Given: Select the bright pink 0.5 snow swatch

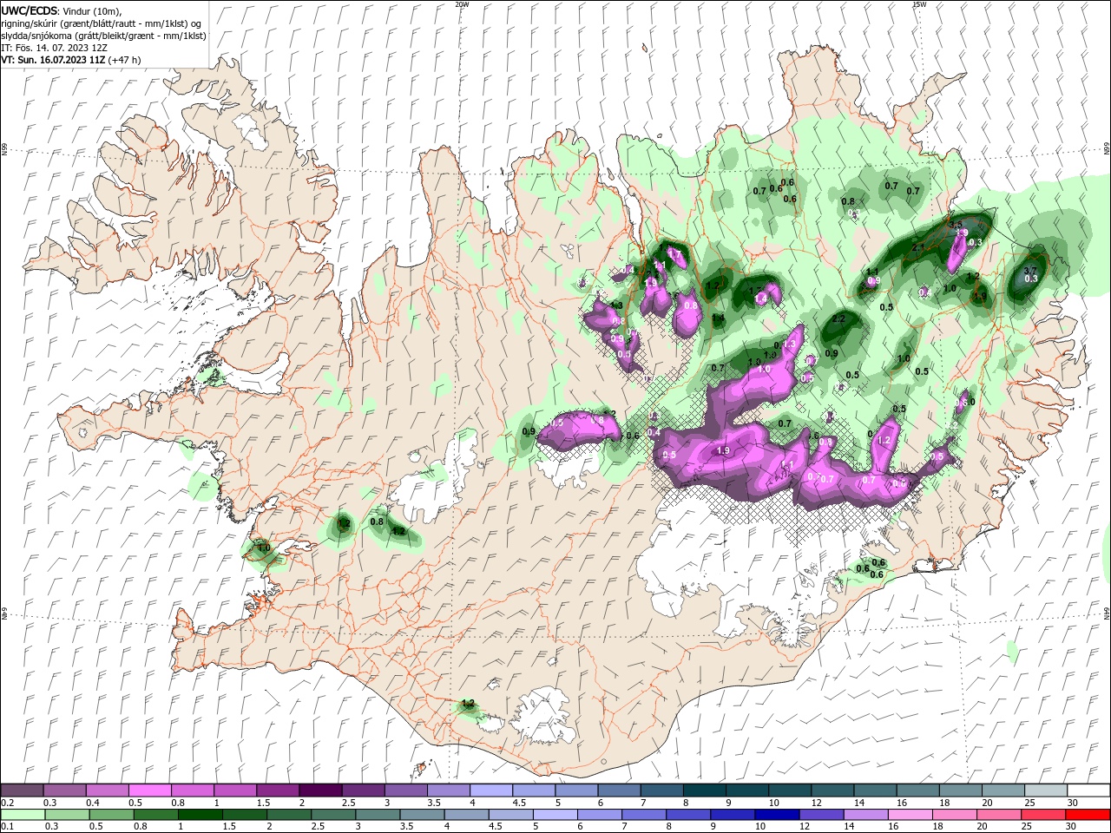Looking at the screenshot, I should [x=149, y=790].
